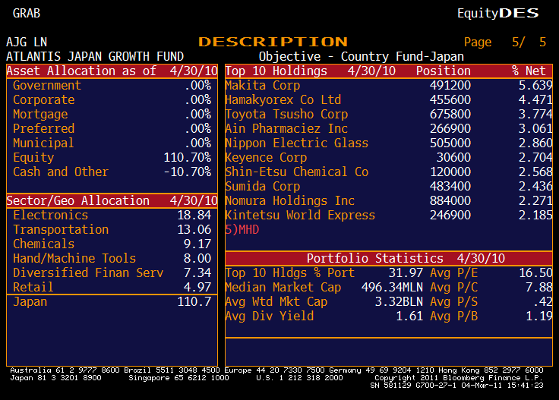Screen dimensions: 559x400
Task: Click Ain Pharmaciez Inc holding
Action: click(x=286, y=129)
